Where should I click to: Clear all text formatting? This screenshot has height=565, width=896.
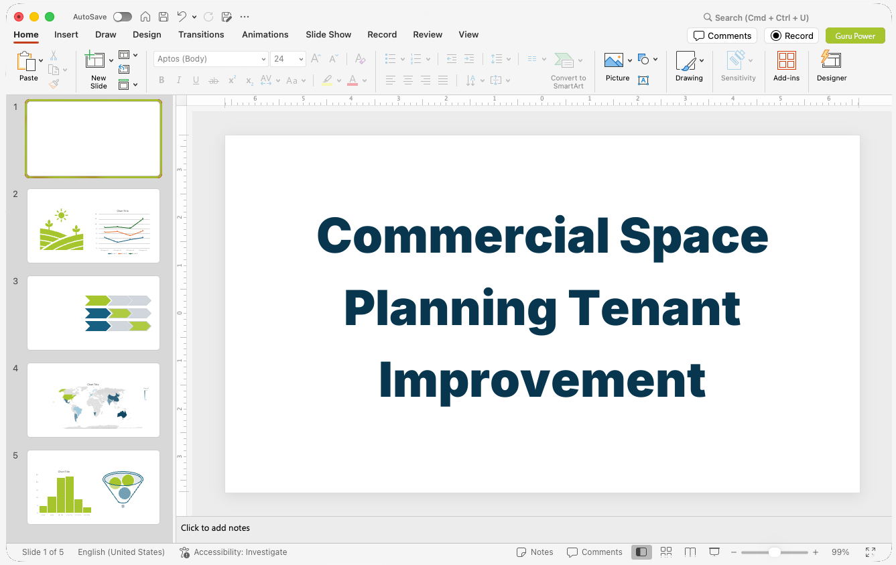(x=361, y=59)
